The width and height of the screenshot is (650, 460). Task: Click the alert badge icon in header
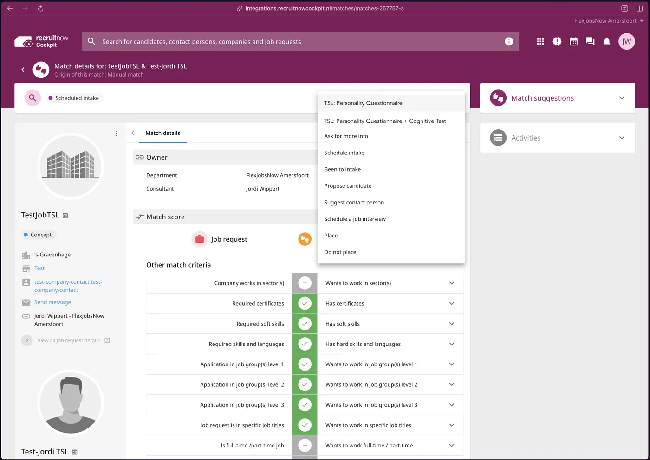[557, 42]
